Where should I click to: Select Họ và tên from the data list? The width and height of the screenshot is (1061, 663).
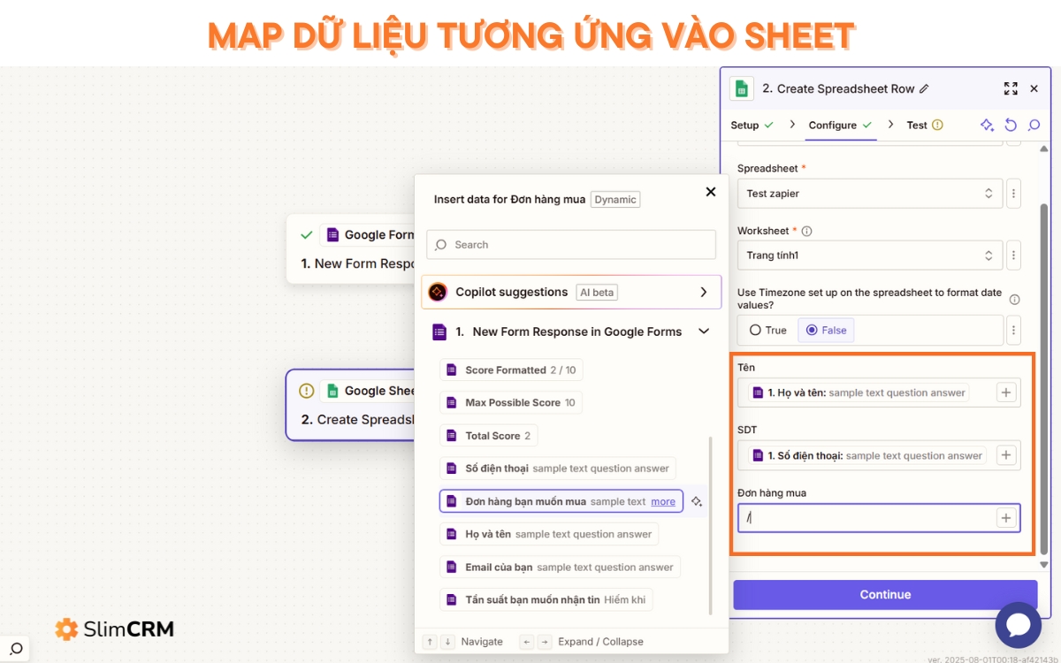click(x=549, y=534)
